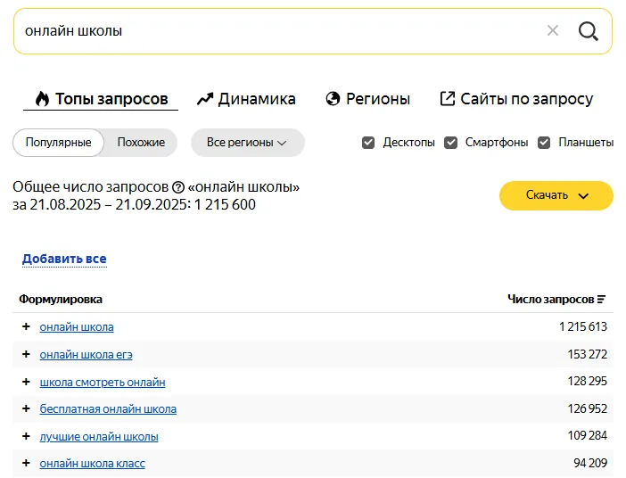Image resolution: width=626 pixels, height=478 pixels.
Task: Open the Все регионы dropdown
Action: (247, 143)
